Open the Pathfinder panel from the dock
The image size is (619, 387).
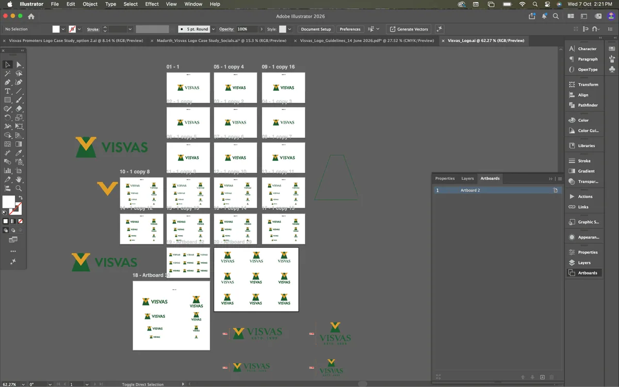583,105
